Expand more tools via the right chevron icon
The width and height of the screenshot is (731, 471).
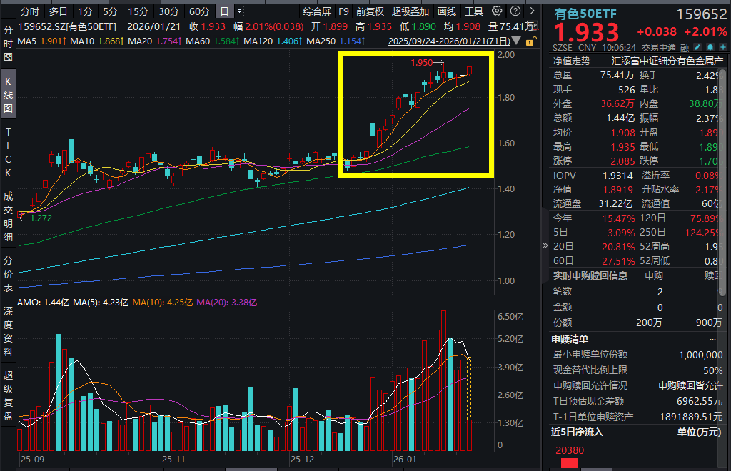click(532, 10)
